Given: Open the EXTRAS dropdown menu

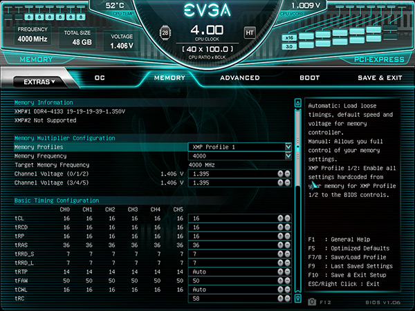Looking at the screenshot, I should click(x=39, y=82).
